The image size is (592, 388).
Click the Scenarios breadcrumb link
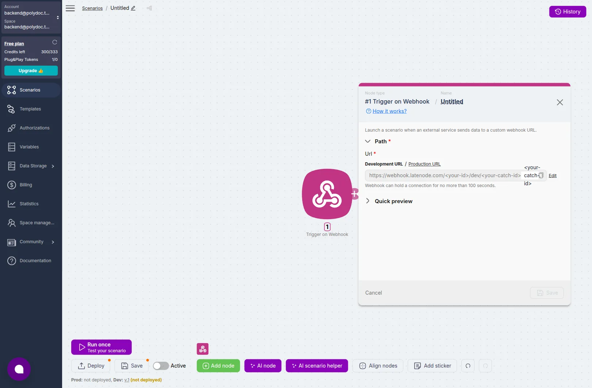pos(92,8)
